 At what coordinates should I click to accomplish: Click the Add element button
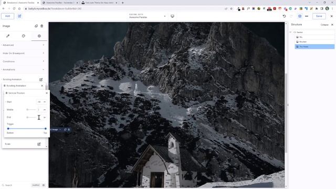7,16
